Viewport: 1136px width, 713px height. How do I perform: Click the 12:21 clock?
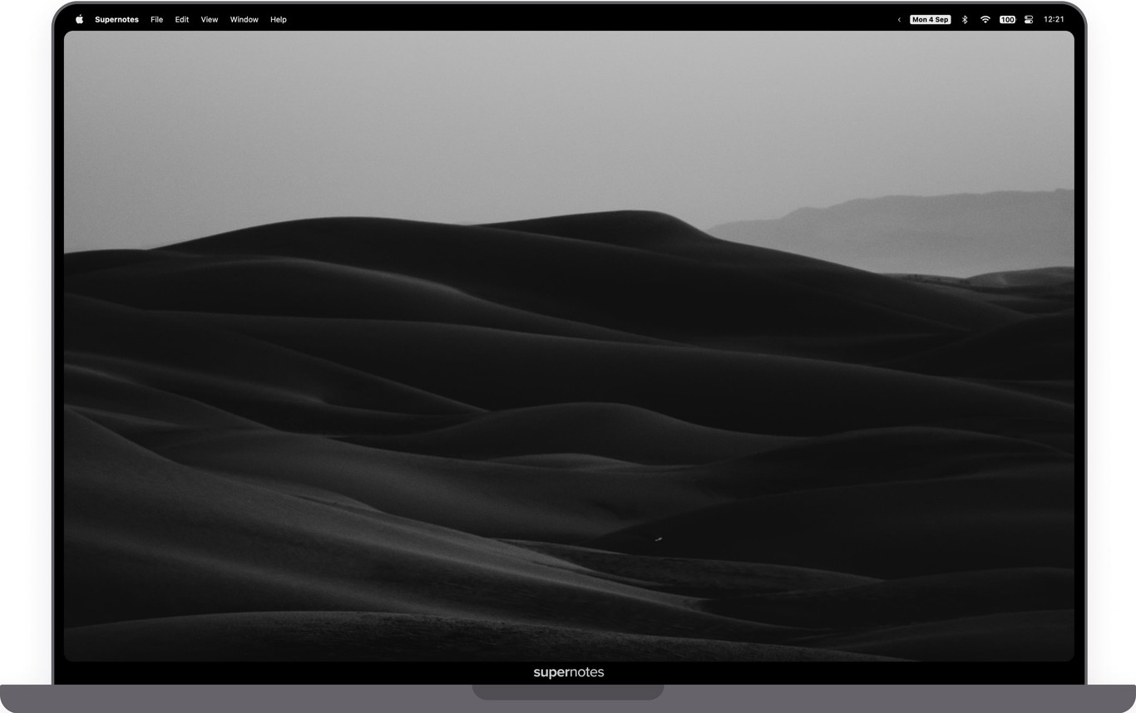click(x=1054, y=19)
